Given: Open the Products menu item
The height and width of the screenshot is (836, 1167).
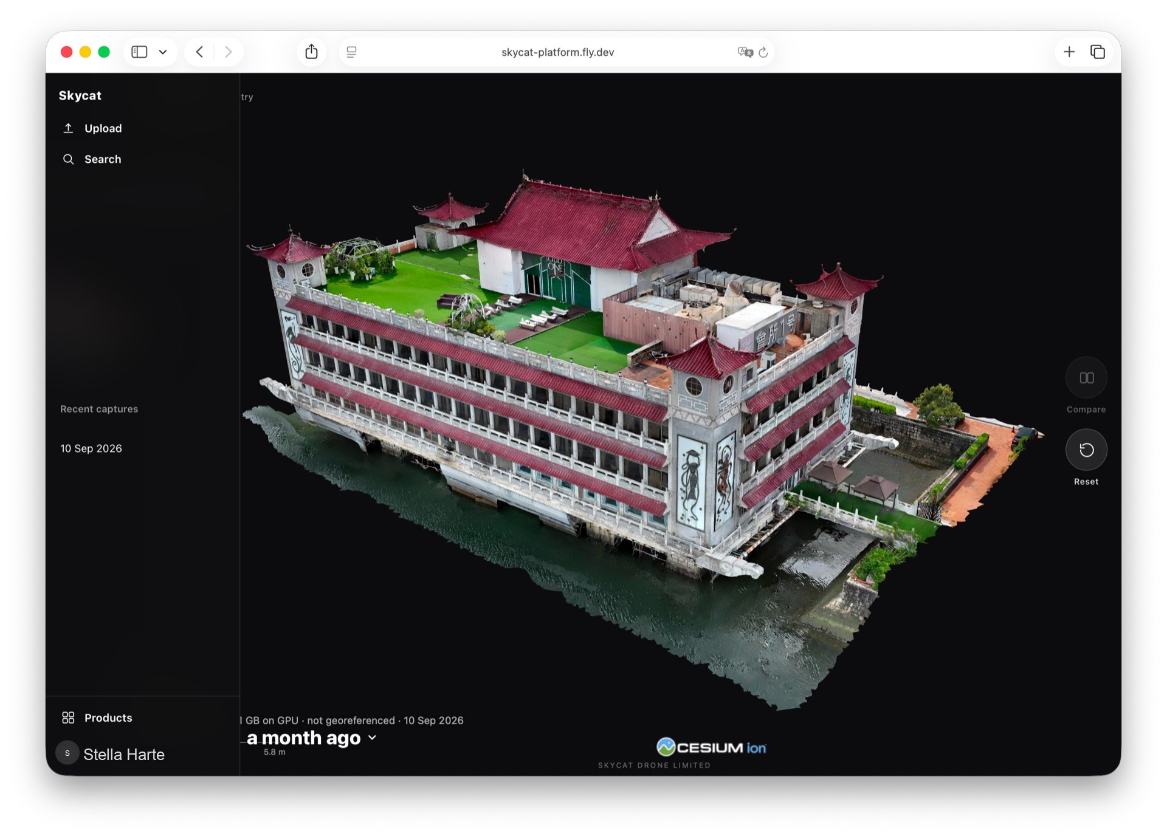Looking at the screenshot, I should [x=108, y=718].
